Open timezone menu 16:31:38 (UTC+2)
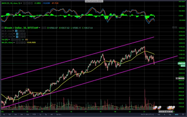Viewport: 187px width, 117px height. 148,114
